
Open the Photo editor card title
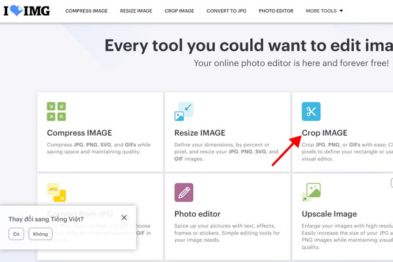click(x=198, y=214)
